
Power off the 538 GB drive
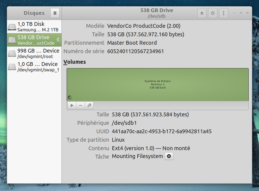(212, 13)
